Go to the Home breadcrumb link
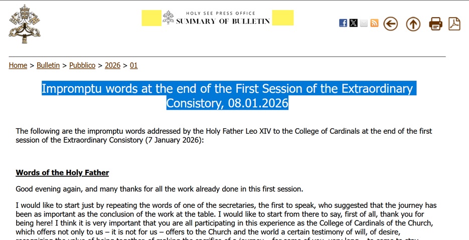The width and height of the screenshot is (469, 240). (x=18, y=65)
